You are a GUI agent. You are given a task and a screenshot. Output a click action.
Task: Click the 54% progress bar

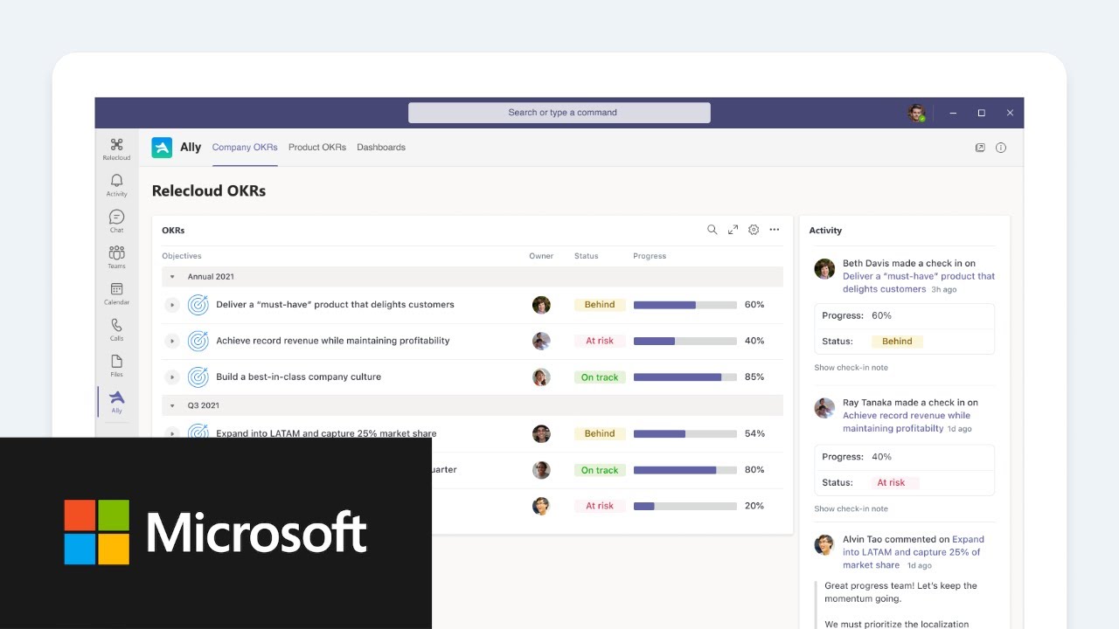[685, 433]
